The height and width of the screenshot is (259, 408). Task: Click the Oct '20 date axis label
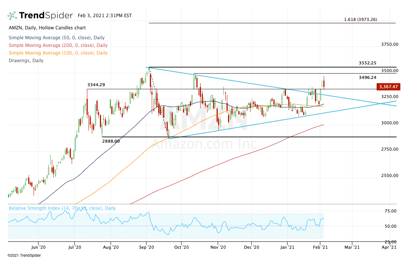coord(182,247)
